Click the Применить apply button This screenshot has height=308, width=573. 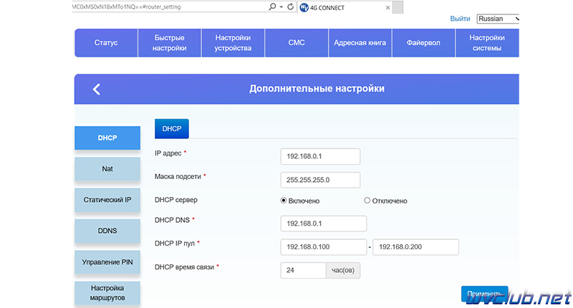point(485,294)
